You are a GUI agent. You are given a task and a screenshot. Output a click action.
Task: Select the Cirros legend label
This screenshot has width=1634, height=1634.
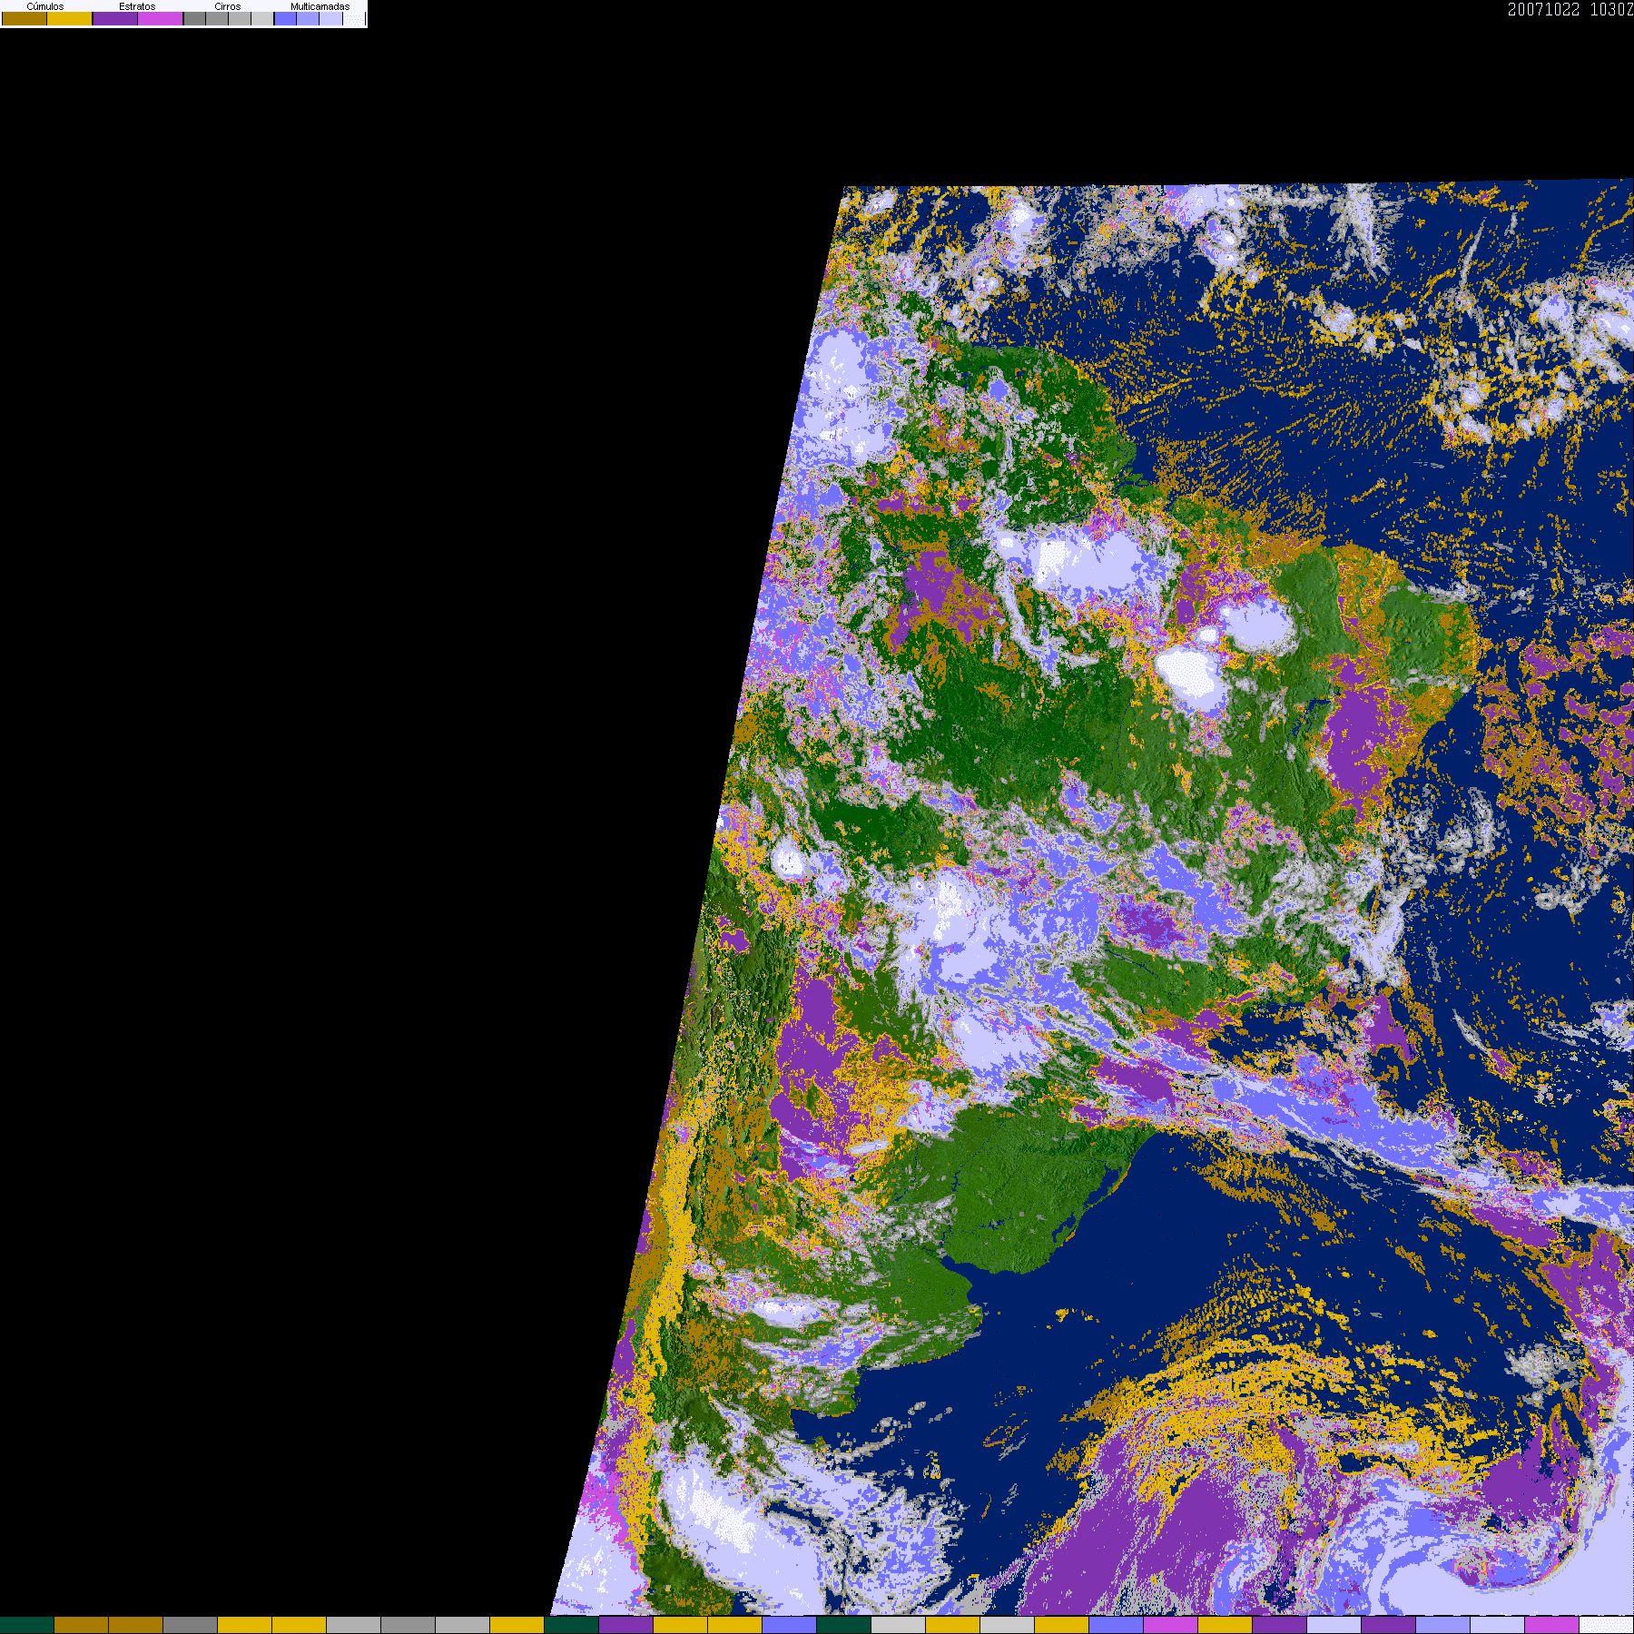228,6
